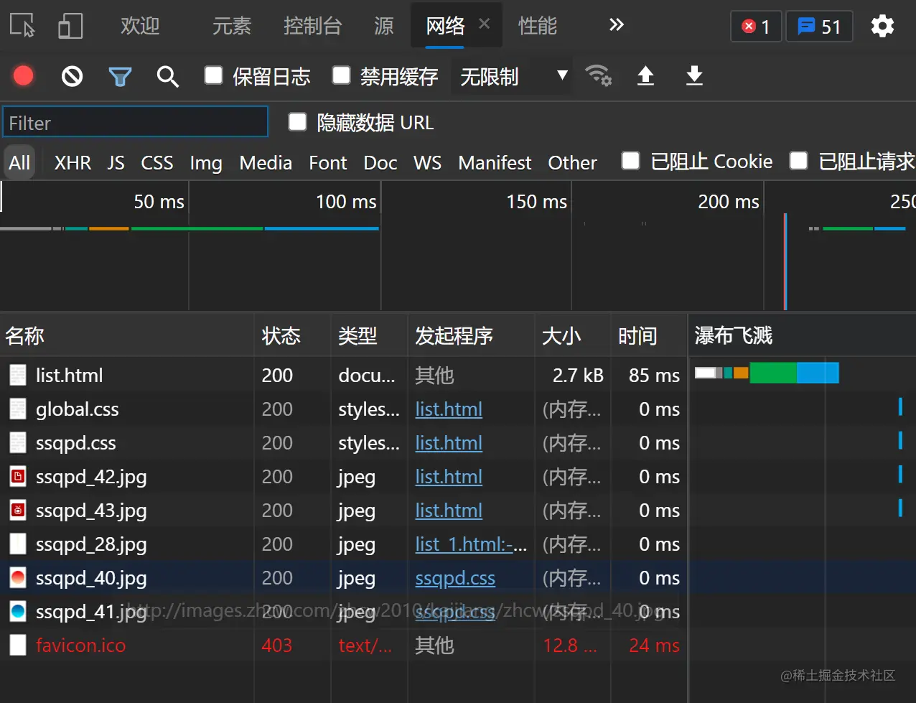The width and height of the screenshot is (916, 703).
Task: Expand more tabs chevron
Action: (616, 26)
